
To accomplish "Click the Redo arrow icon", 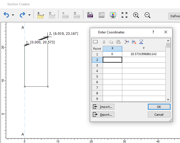I will click(x=22, y=15).
